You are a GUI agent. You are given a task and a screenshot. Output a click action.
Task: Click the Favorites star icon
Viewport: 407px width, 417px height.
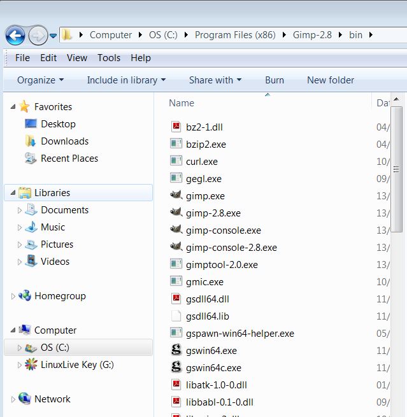click(24, 106)
